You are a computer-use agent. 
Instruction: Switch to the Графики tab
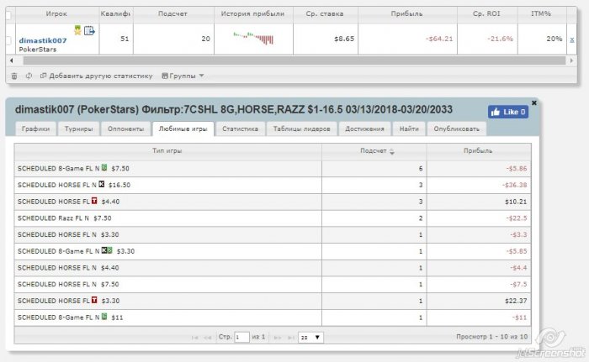[35, 129]
